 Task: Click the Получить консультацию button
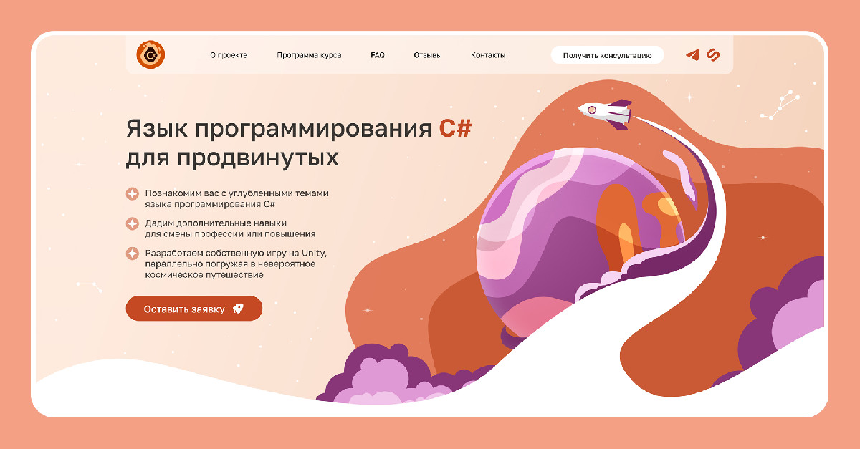[x=607, y=55]
